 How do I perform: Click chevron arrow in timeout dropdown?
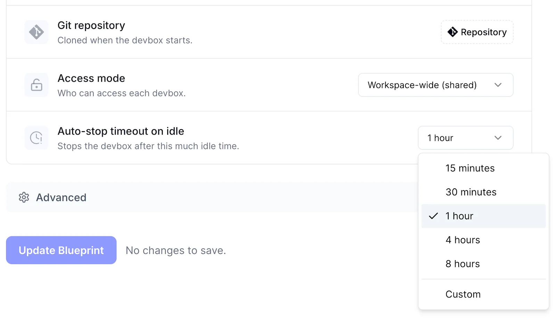[x=498, y=138]
